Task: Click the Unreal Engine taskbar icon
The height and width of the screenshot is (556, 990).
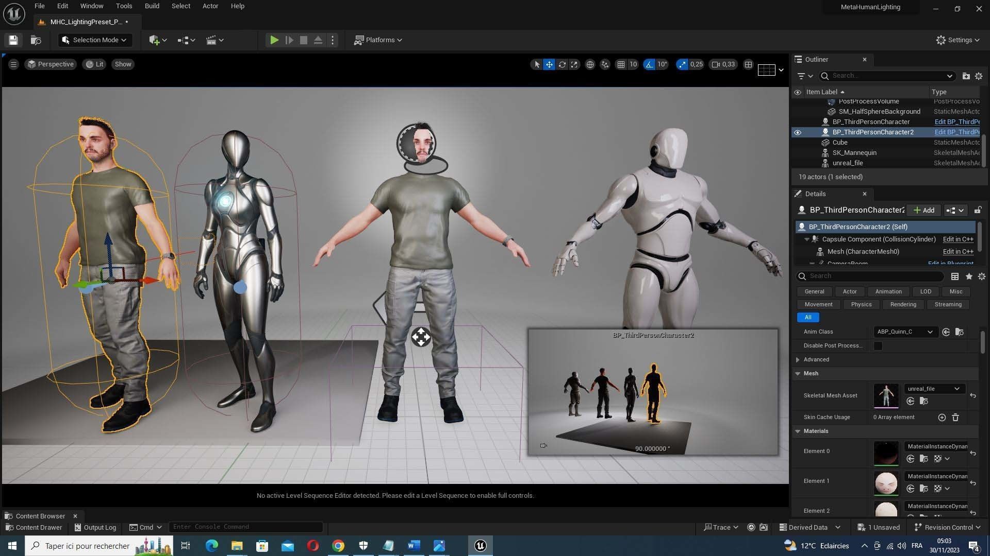Action: [480, 546]
